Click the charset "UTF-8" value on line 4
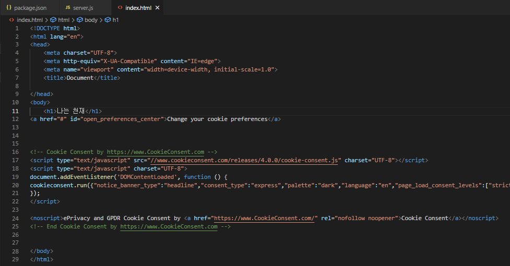510x266 pixels. pos(102,53)
